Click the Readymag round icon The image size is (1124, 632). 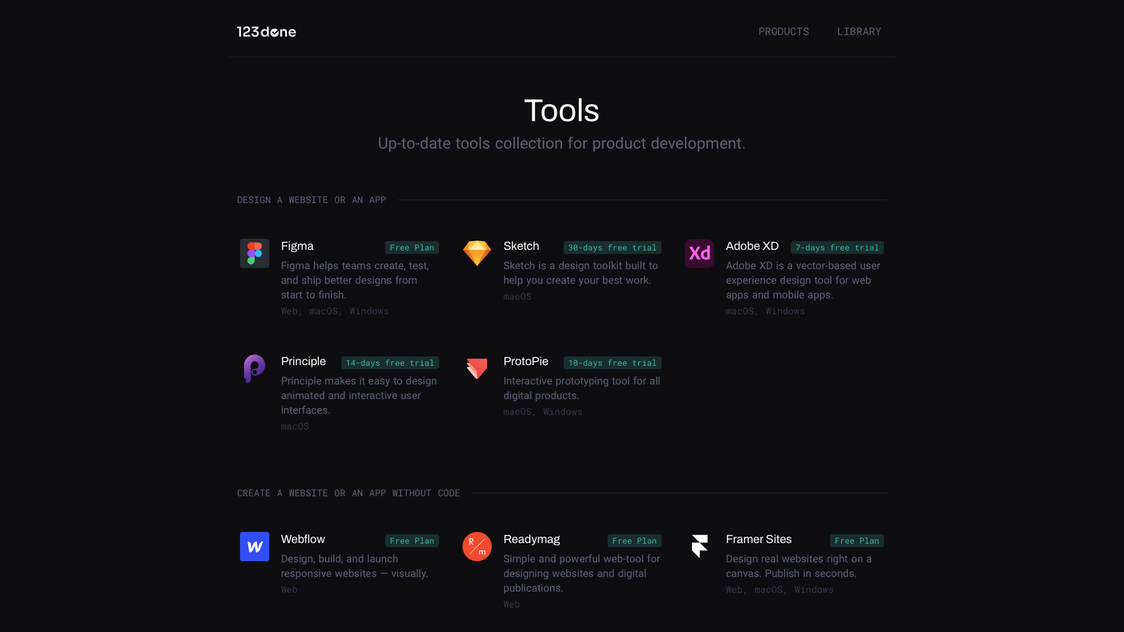(x=476, y=546)
